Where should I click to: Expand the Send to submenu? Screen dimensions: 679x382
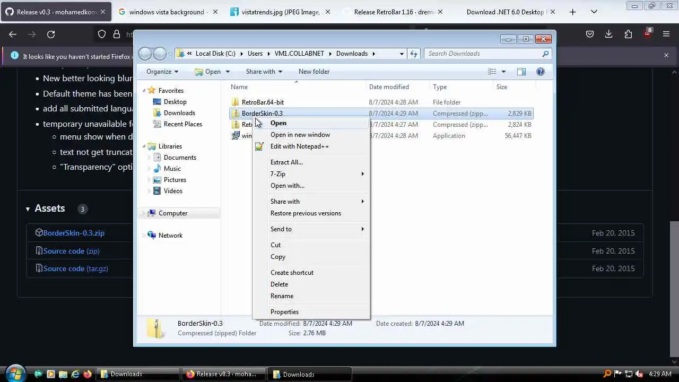[311, 229]
